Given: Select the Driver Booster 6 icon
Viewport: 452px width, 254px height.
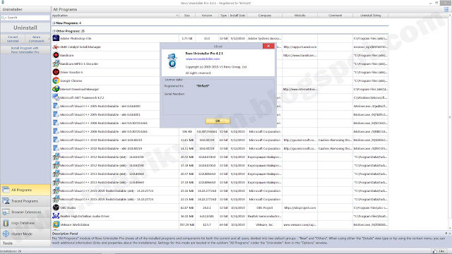Looking at the screenshot, I should (x=56, y=72).
